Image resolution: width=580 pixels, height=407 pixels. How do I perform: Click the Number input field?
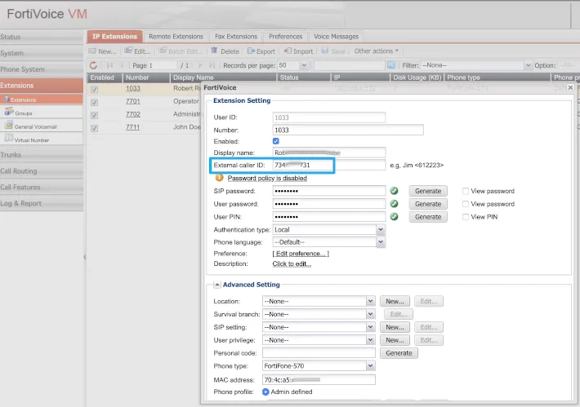click(x=348, y=130)
